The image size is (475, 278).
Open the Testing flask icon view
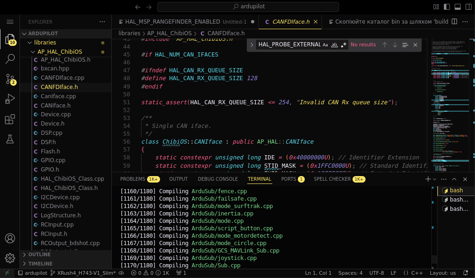[10, 139]
